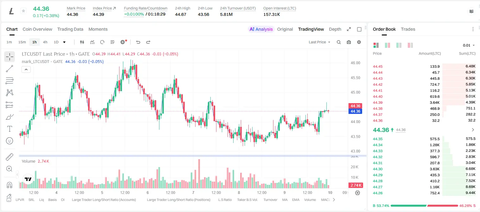Open the Coin Overview tab

pos(37,29)
